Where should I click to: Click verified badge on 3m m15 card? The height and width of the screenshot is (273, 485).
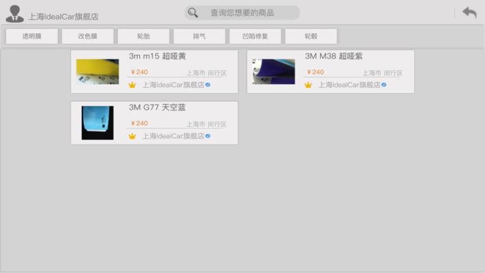click(207, 85)
